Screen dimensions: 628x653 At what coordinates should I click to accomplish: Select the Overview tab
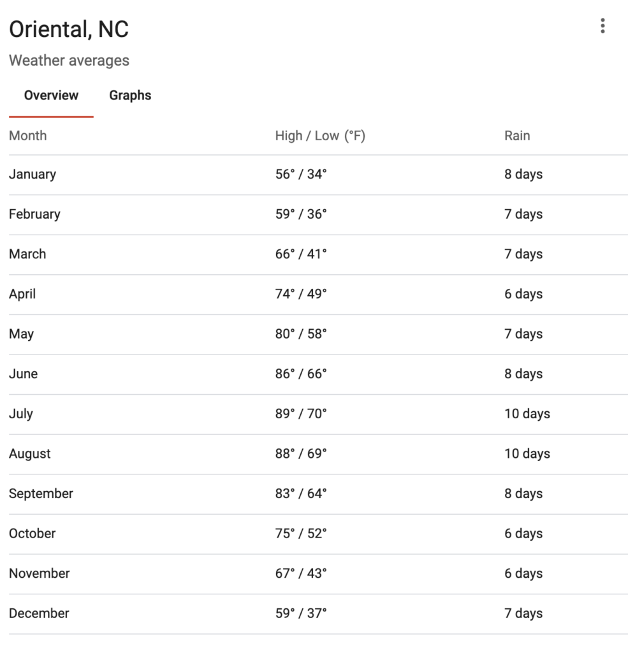(x=51, y=96)
